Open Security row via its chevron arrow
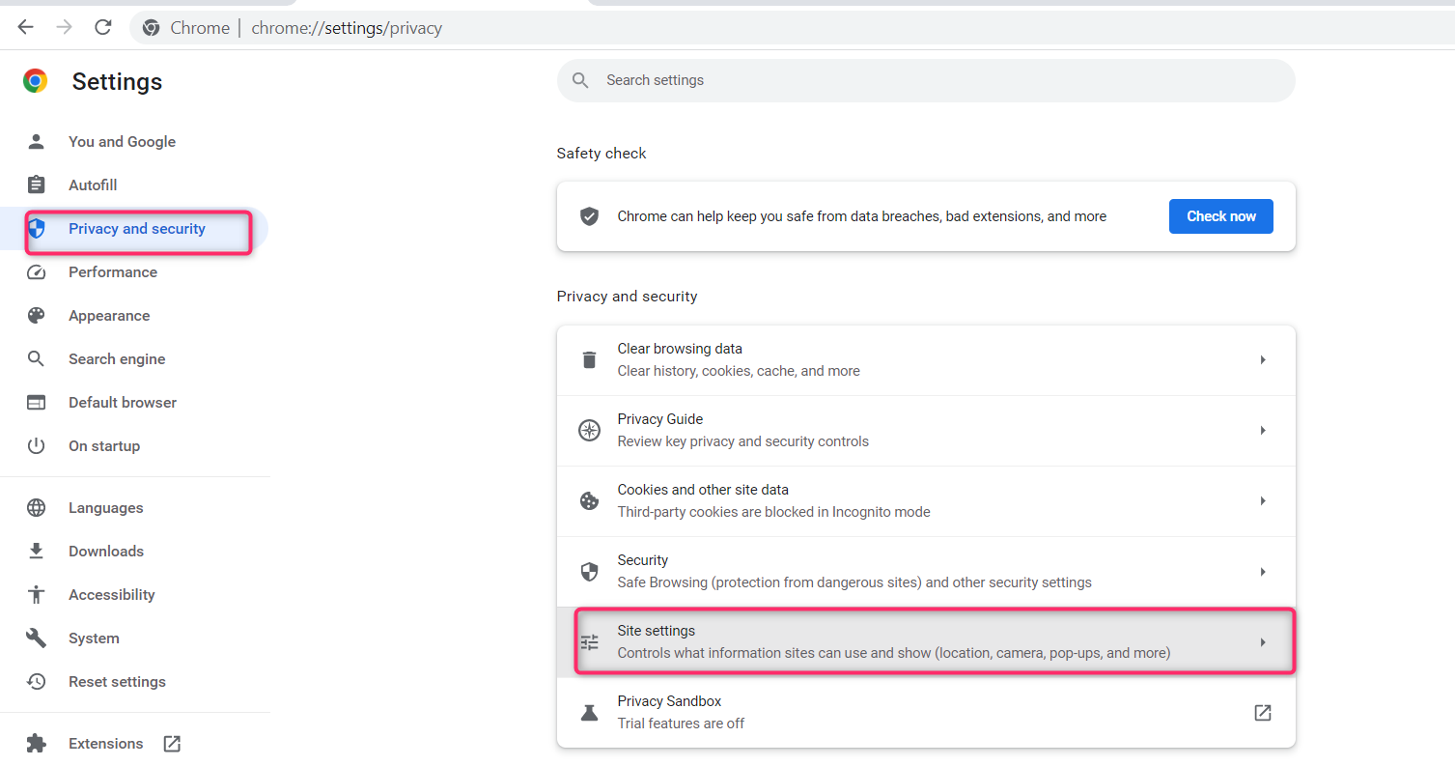 [x=1262, y=572]
